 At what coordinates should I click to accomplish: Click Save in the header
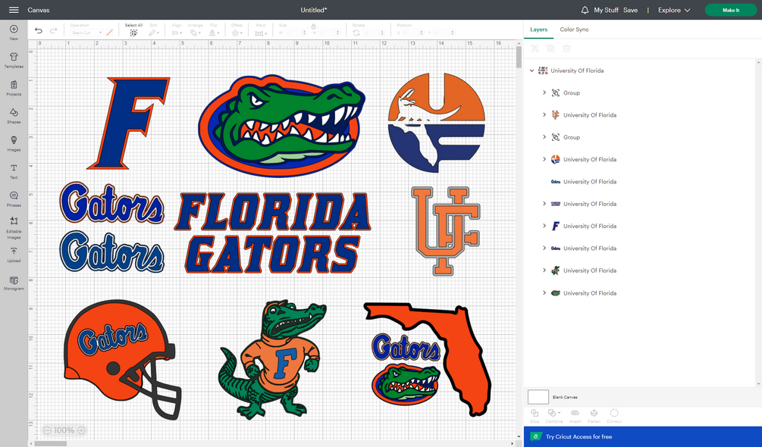click(x=630, y=10)
